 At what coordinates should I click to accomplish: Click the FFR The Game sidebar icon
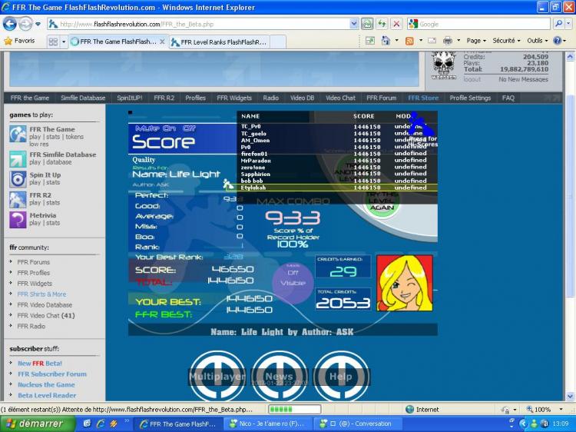[x=18, y=134]
